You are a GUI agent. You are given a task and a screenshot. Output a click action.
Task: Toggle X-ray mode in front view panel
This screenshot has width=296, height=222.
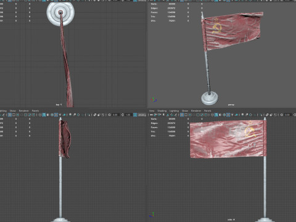click(95, 115)
